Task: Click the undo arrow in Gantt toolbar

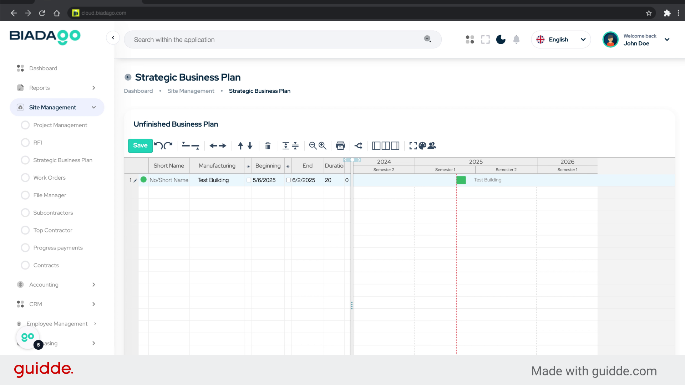Action: click(158, 145)
